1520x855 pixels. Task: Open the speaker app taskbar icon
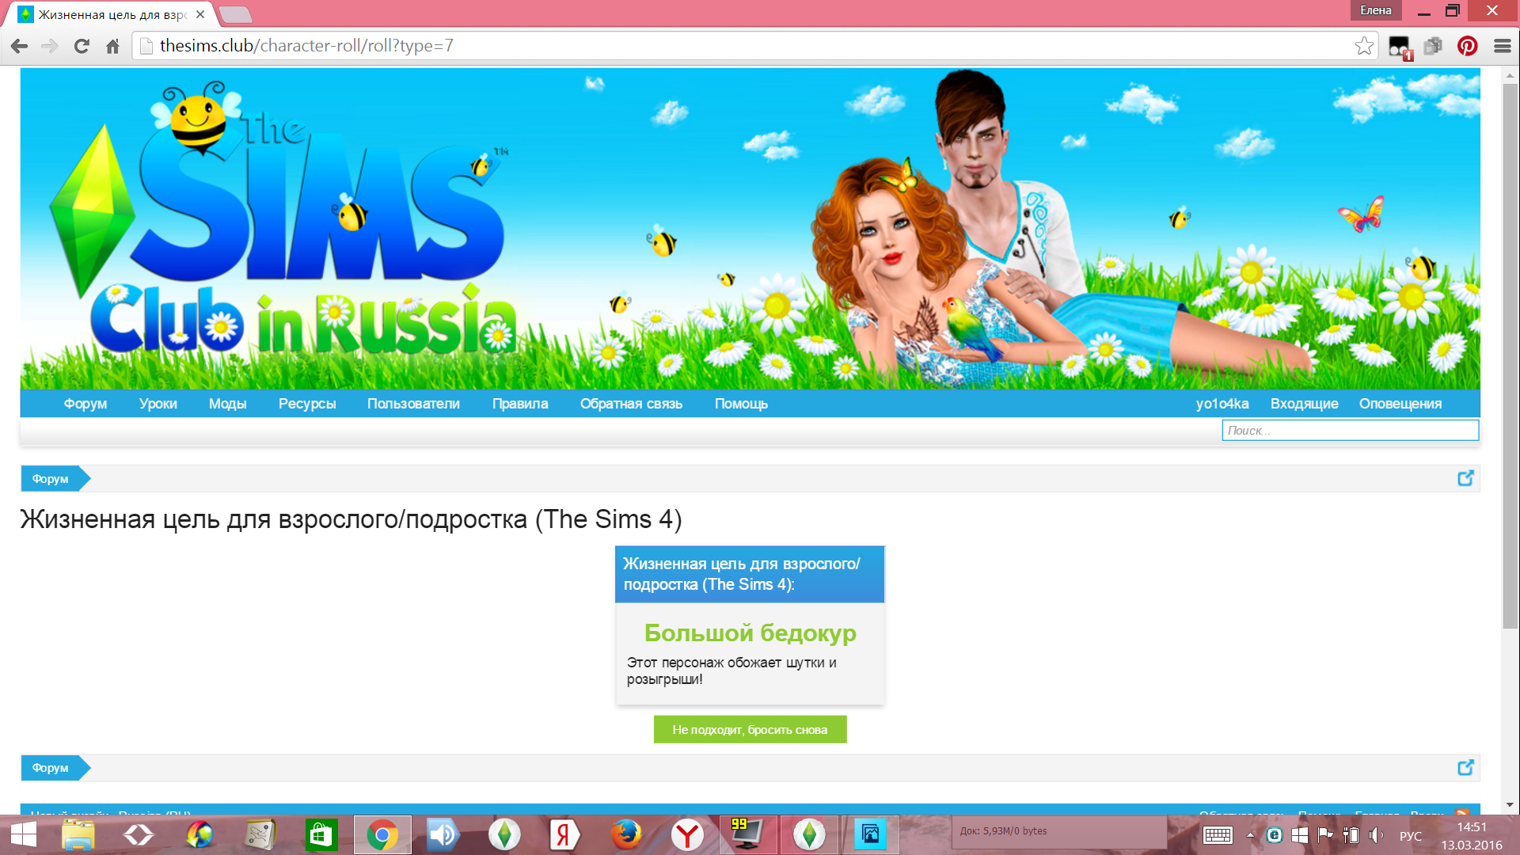click(443, 834)
